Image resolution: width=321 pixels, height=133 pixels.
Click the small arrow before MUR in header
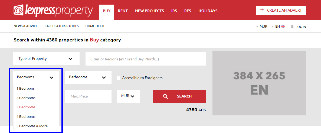[x=257, y=27]
